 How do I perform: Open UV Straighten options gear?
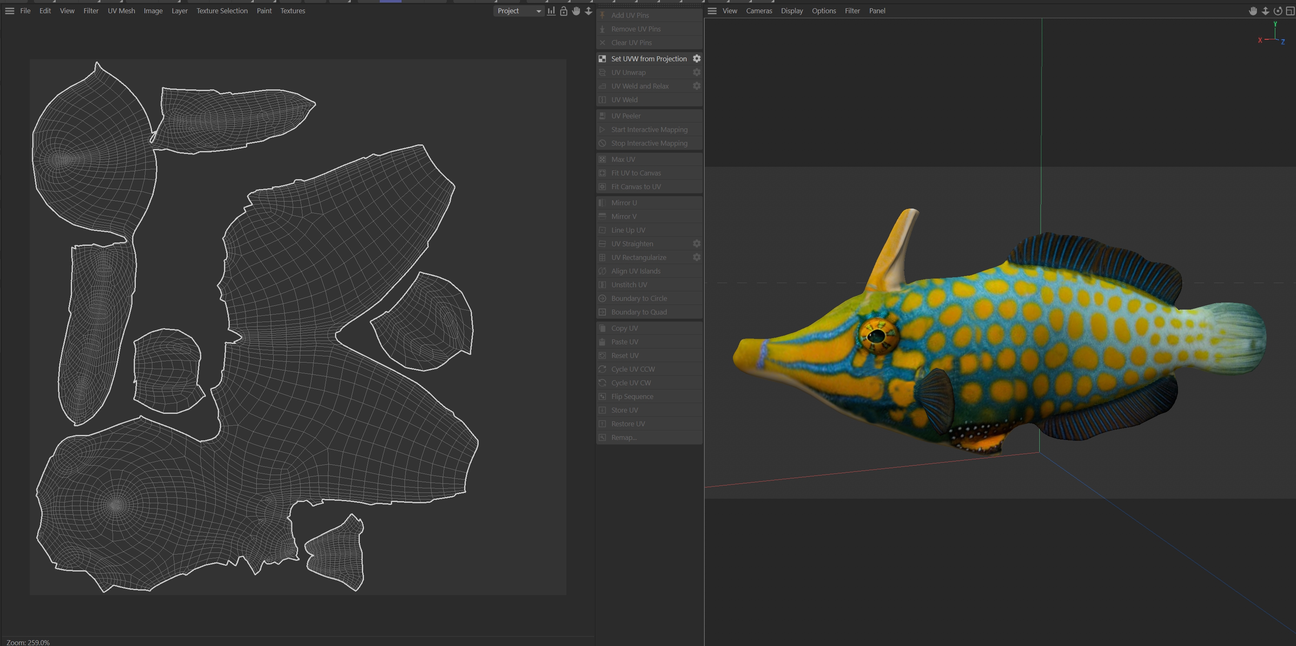[x=697, y=243]
